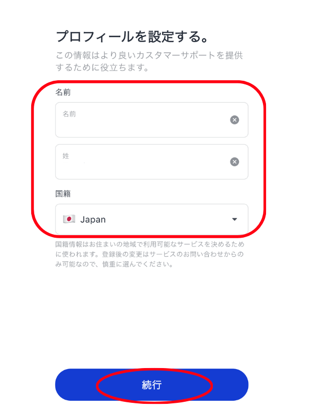
Task: Click the プロフィールを設定する heading
Action: tap(132, 36)
